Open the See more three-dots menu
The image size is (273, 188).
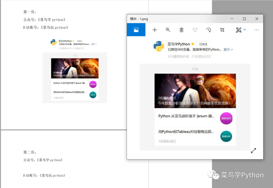point(257,30)
